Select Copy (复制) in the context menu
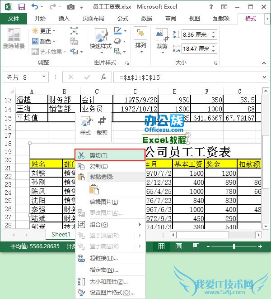This screenshot has height=299, width=271. pyautogui.click(x=110, y=166)
